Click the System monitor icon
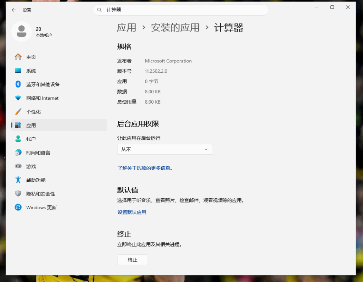Screen dimensions: 363x282 (x=18, y=71)
